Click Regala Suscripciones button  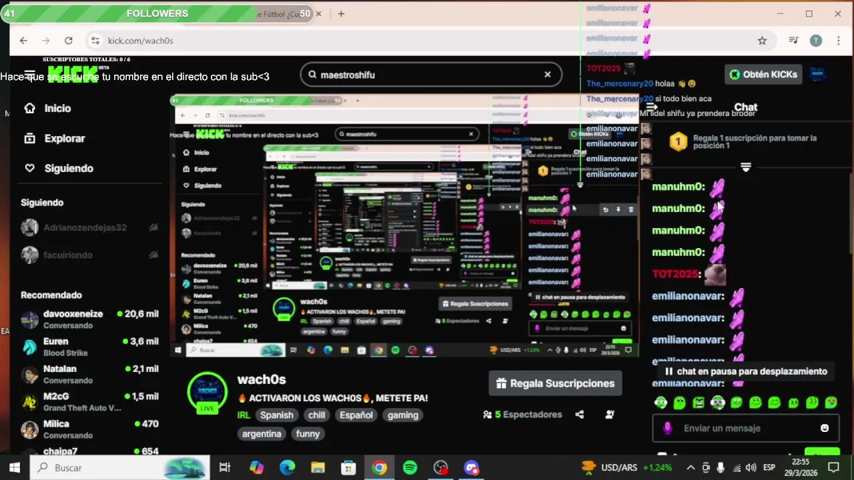pyautogui.click(x=555, y=383)
